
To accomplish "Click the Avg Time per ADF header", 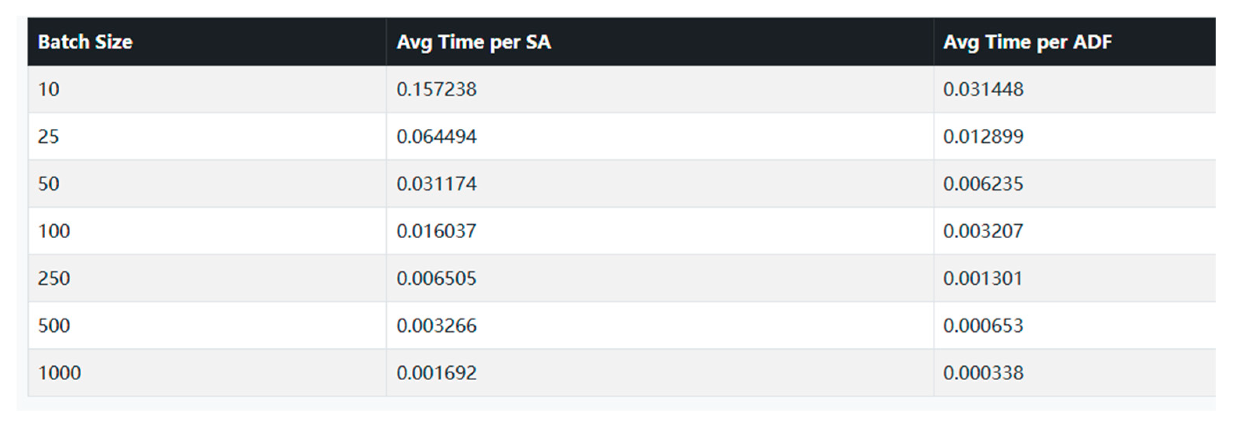I will (x=1027, y=43).
